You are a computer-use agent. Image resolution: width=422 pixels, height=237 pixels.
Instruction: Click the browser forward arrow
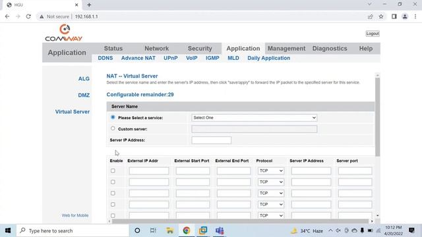tap(18, 16)
